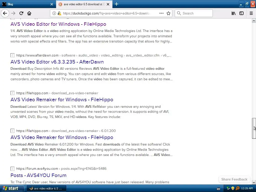Open the Library bookshelf icon

coord(233,13)
